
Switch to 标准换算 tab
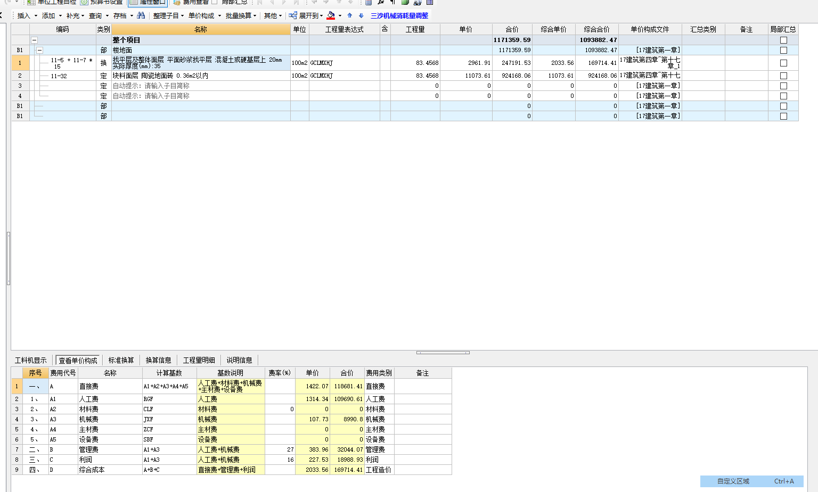(x=121, y=360)
